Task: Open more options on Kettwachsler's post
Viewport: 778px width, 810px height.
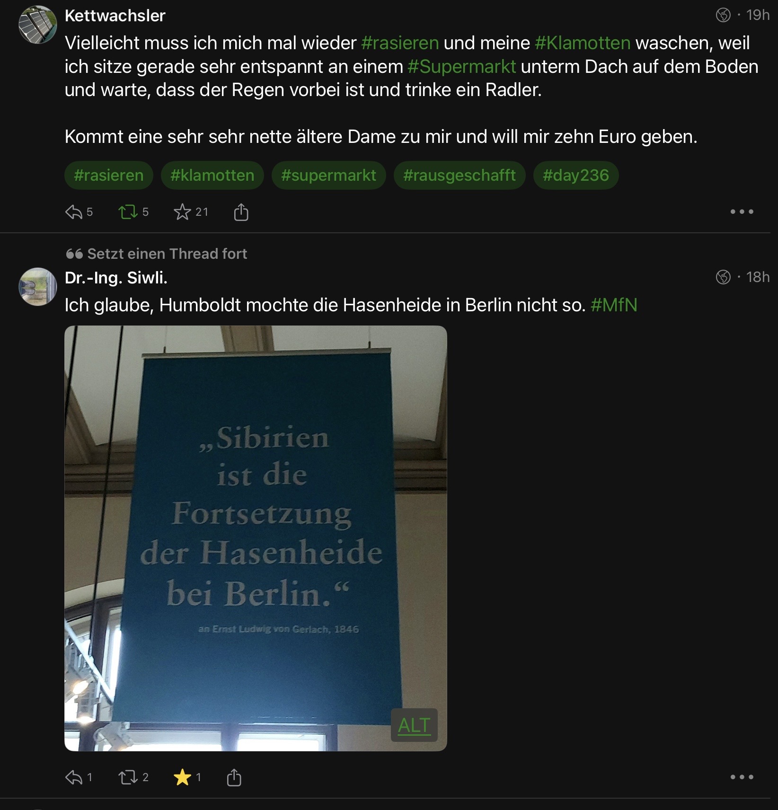Action: tap(742, 212)
